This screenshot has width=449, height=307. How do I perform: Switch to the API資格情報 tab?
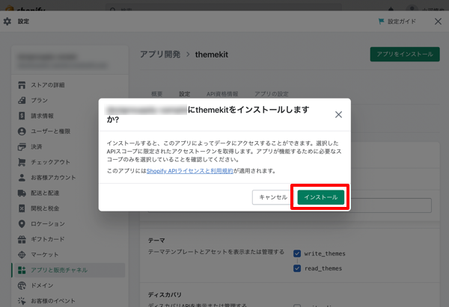pos(222,94)
